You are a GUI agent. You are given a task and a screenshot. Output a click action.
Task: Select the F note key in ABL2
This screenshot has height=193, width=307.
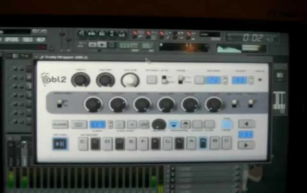click(x=143, y=144)
